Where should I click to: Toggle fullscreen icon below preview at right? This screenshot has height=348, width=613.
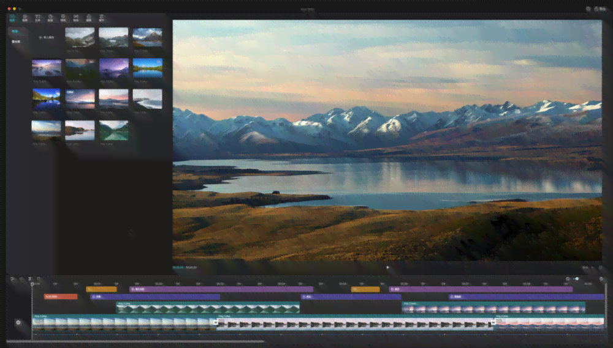click(x=601, y=268)
